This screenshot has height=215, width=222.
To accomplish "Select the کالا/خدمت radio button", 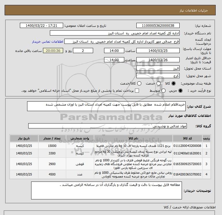I will click(x=139, y=83).
